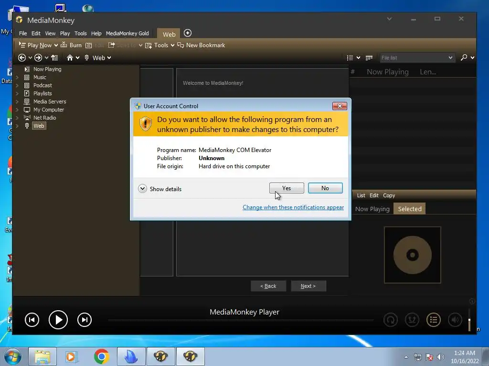Open forward history dropdown arrow
Viewport: 489px width, 366px height.
click(x=46, y=58)
